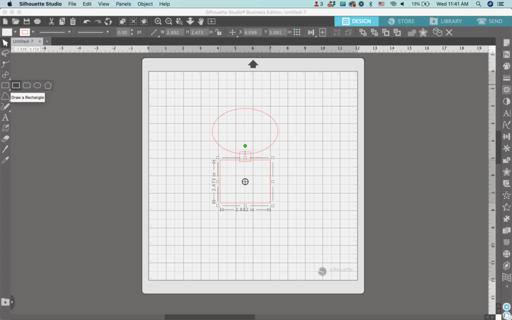Add a new document tab
This screenshot has width=512, height=320.
(x=47, y=41)
